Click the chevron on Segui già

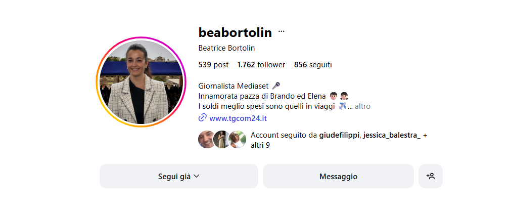(196, 176)
